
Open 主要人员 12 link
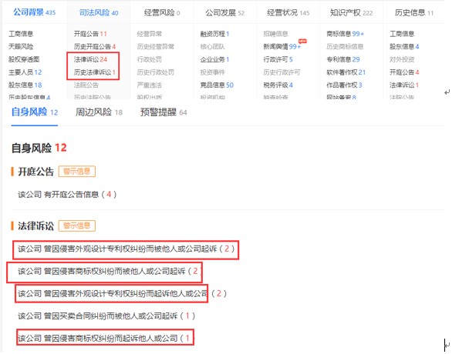(25, 72)
